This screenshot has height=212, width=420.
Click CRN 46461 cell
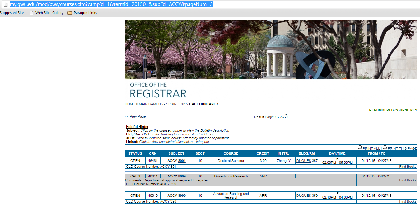pyautogui.click(x=153, y=161)
